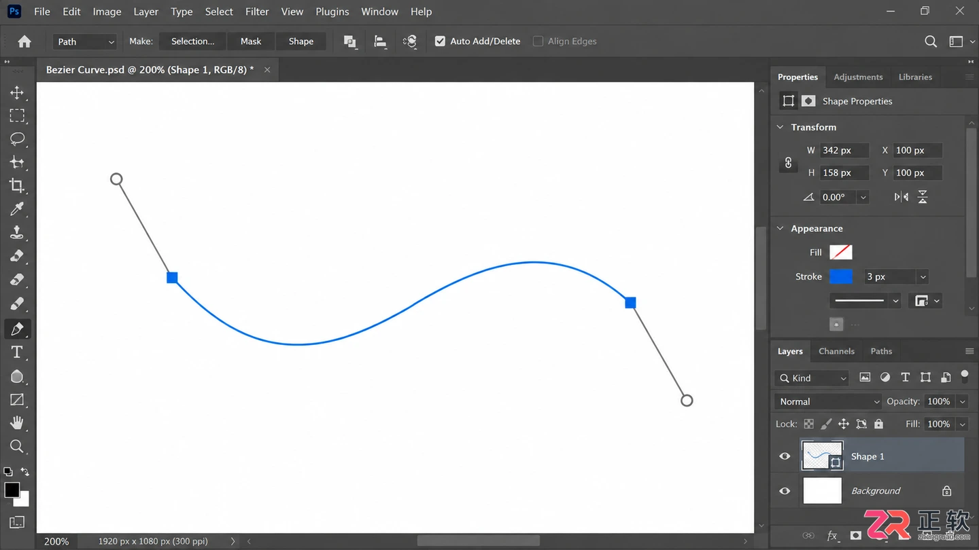The height and width of the screenshot is (550, 979).
Task: Click the foreground color swatch
Action: click(x=12, y=490)
